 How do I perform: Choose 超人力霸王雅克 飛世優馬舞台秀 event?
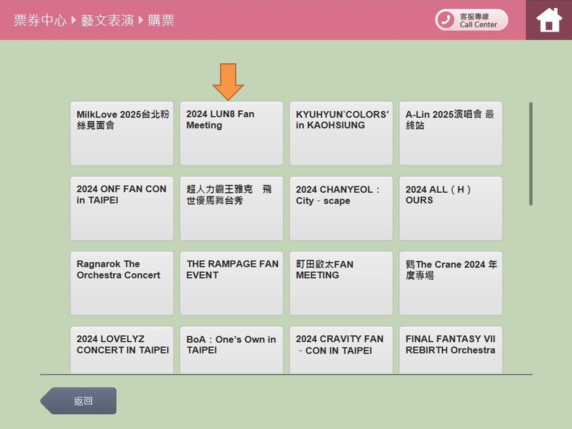point(232,208)
